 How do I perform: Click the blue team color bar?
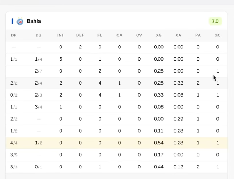pyautogui.click(x=12, y=21)
